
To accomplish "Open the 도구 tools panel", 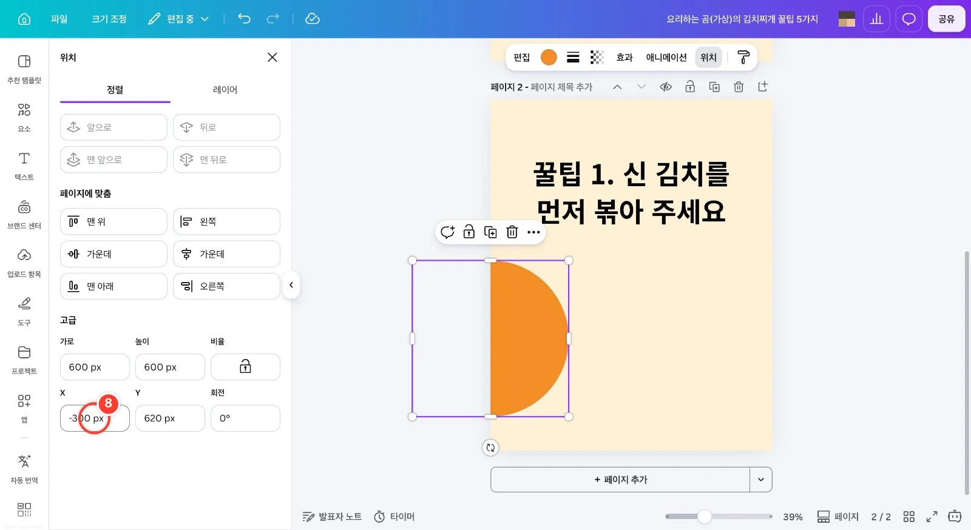I will pyautogui.click(x=24, y=311).
